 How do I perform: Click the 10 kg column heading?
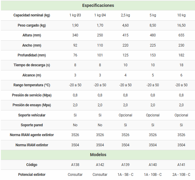click(x=181, y=15)
